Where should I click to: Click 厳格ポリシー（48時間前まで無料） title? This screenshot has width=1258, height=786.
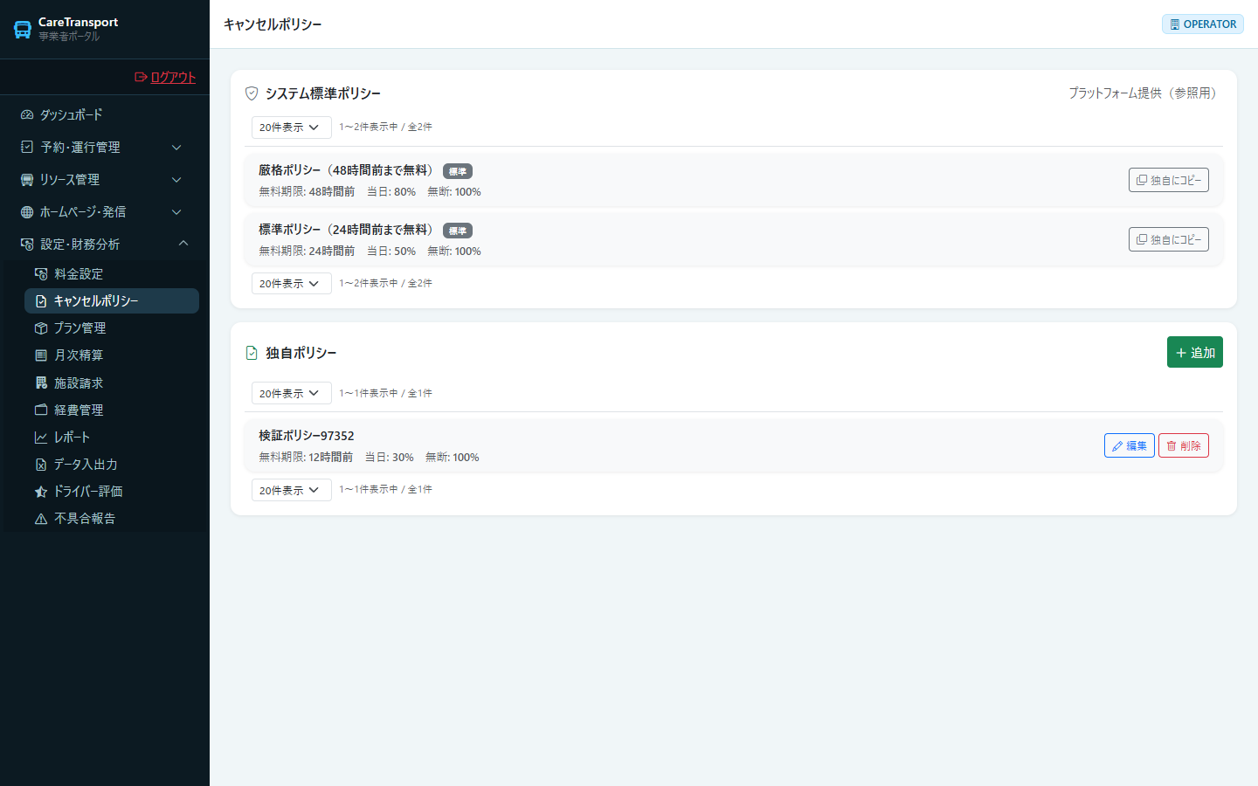pos(348,170)
